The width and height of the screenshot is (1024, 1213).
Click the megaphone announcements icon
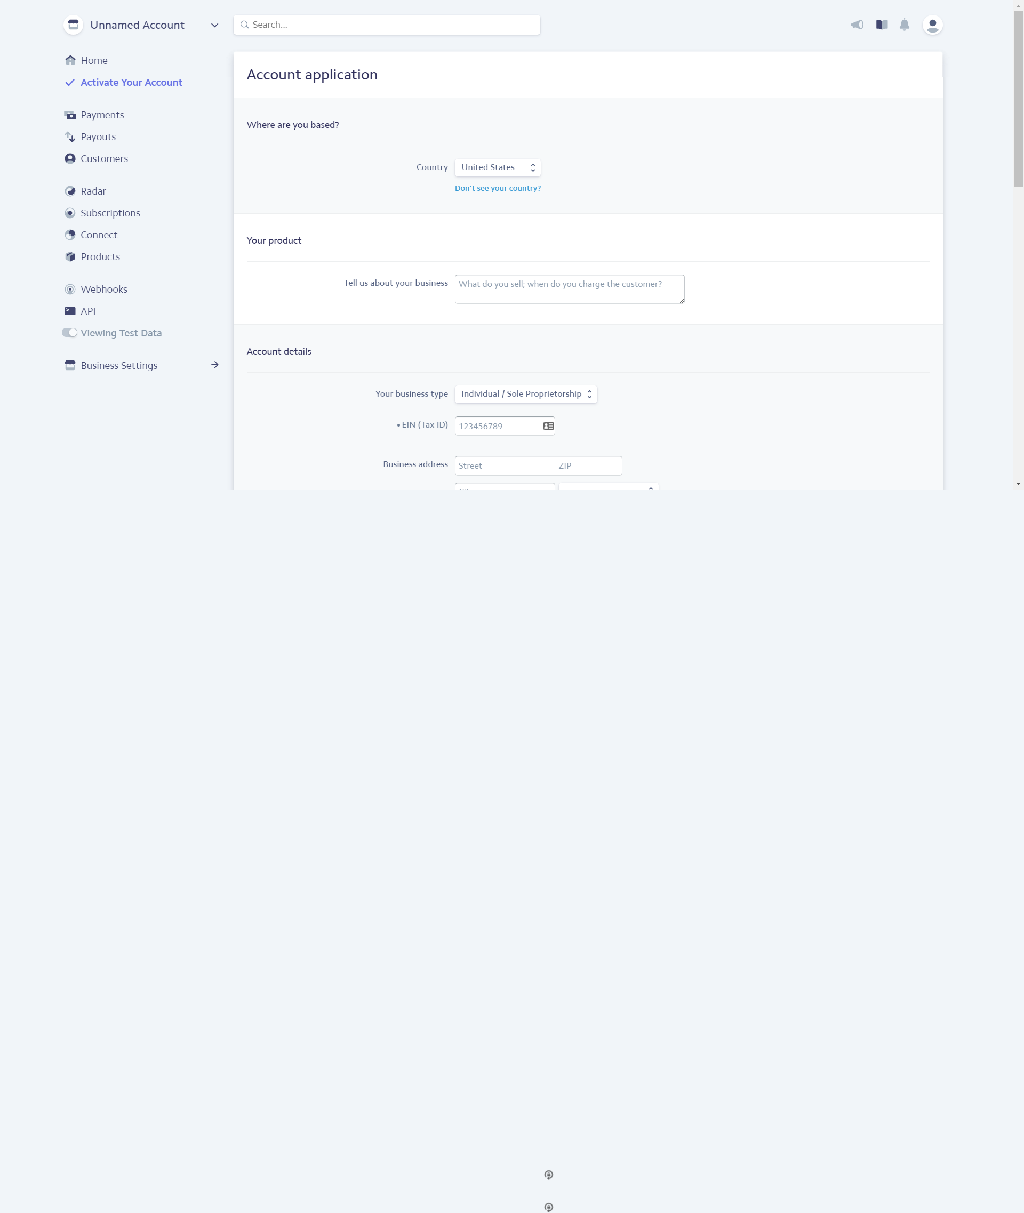tap(857, 25)
